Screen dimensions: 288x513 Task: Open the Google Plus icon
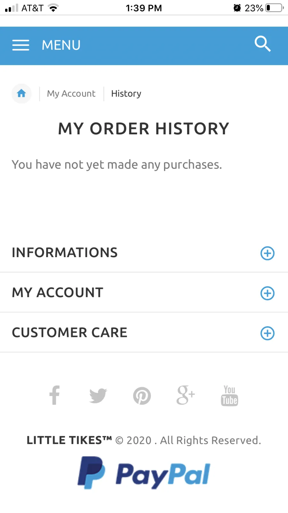coord(186,395)
